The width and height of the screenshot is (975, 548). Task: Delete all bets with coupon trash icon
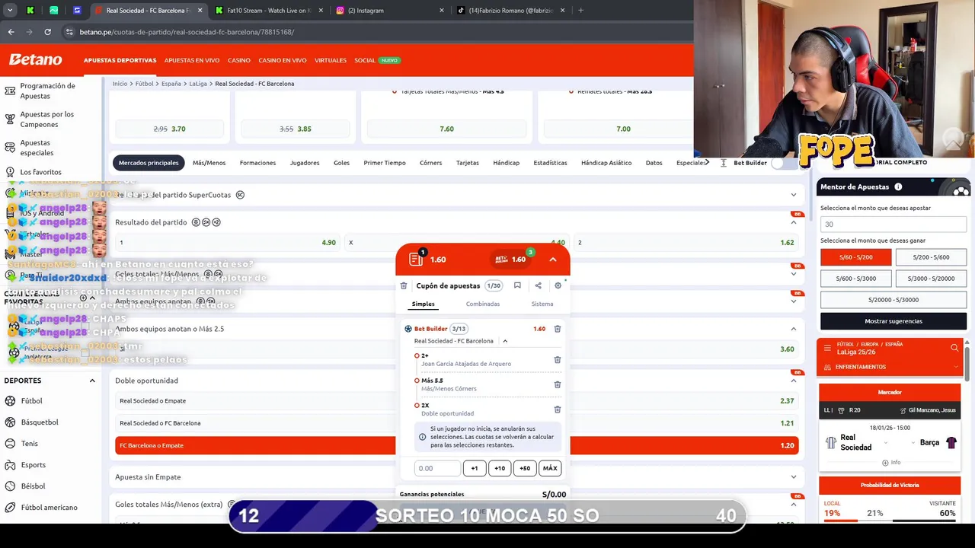point(404,286)
